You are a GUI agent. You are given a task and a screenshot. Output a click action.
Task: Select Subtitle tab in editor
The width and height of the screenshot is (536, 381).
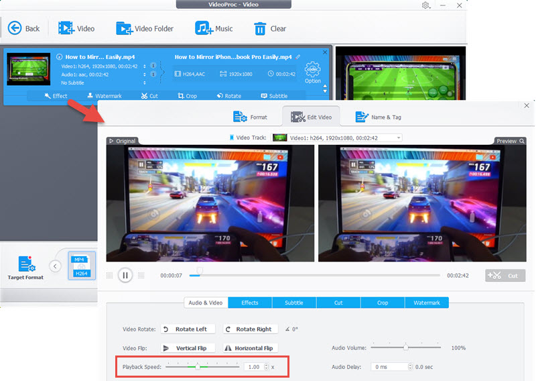pyautogui.click(x=294, y=303)
